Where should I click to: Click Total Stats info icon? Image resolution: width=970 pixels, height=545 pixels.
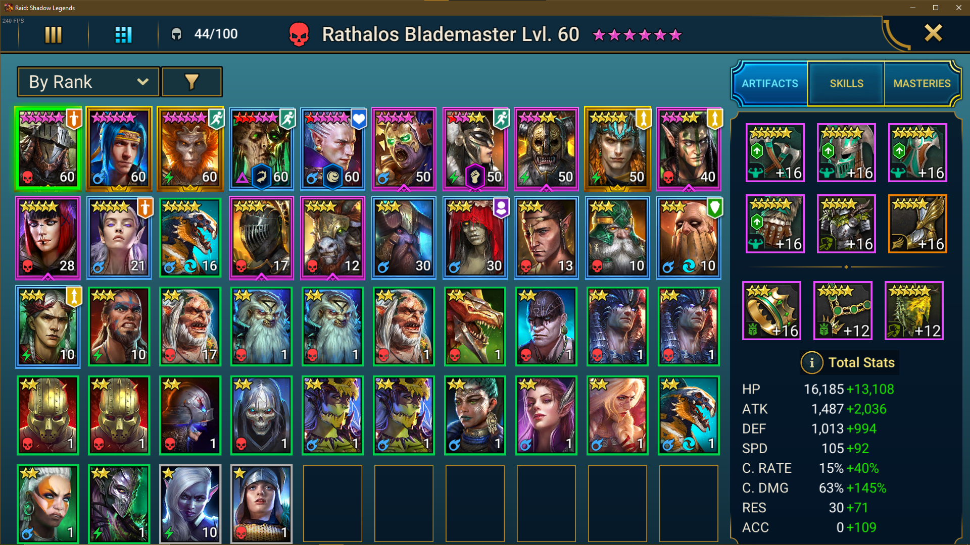[x=811, y=363]
